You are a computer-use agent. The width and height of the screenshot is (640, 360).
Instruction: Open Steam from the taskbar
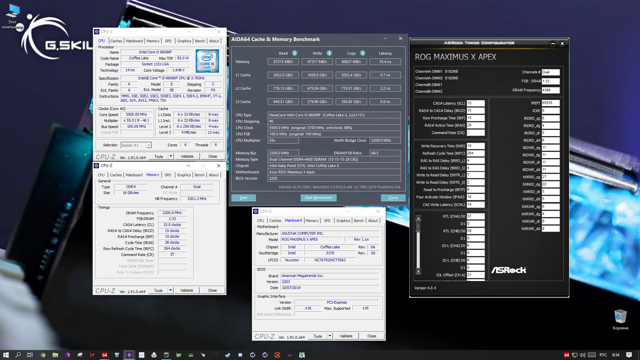coord(228,355)
